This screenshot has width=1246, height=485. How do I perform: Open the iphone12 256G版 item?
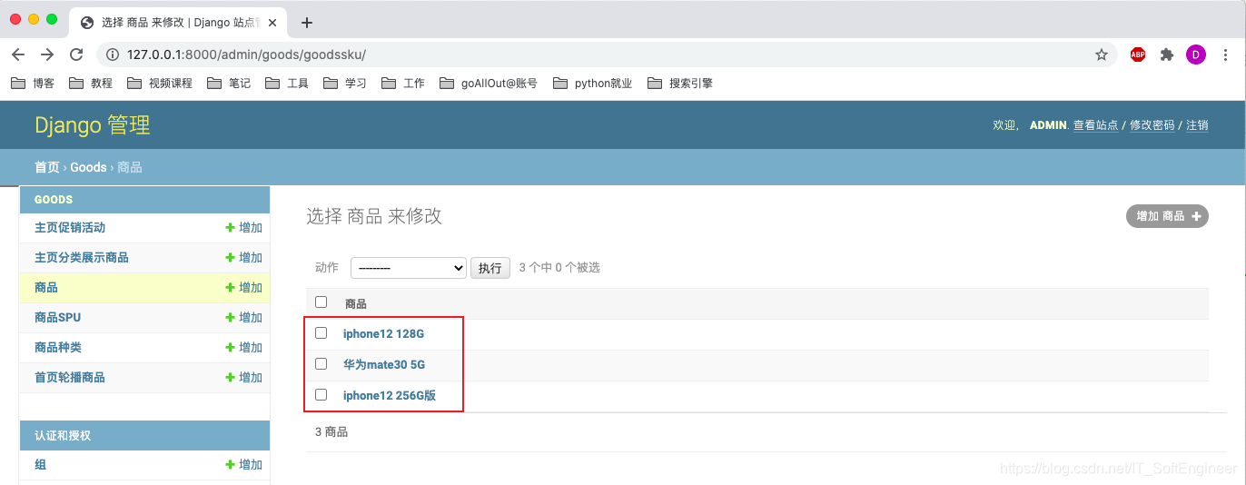click(390, 395)
